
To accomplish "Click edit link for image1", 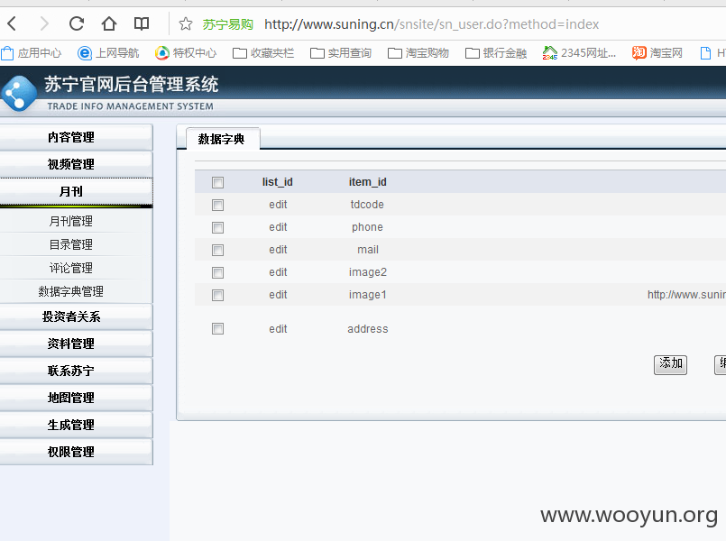I will (278, 295).
